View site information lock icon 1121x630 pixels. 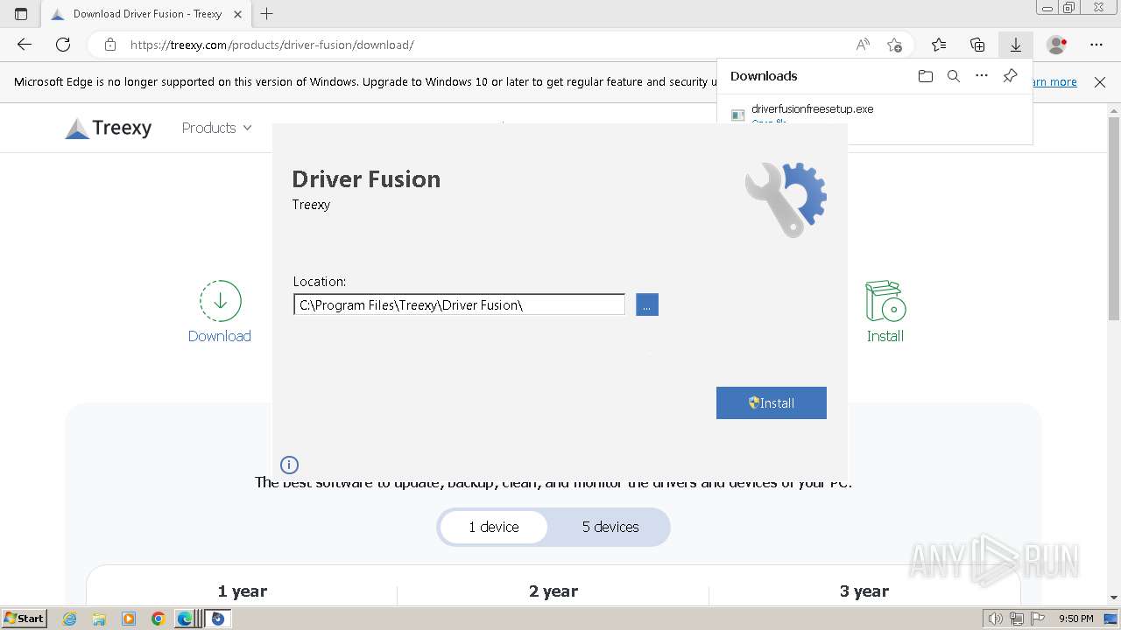(109, 45)
